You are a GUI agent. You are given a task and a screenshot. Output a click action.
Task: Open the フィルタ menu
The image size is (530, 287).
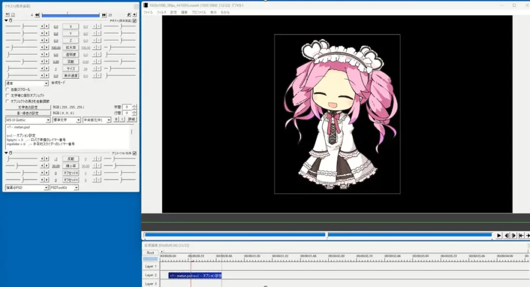point(161,12)
